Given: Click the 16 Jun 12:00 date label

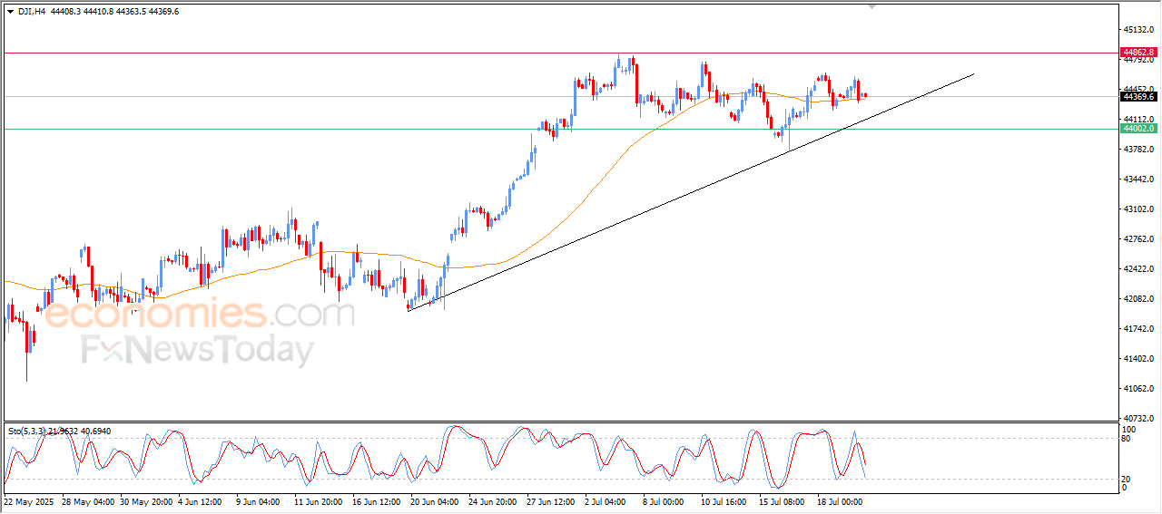Looking at the screenshot, I should pyautogui.click(x=377, y=501).
